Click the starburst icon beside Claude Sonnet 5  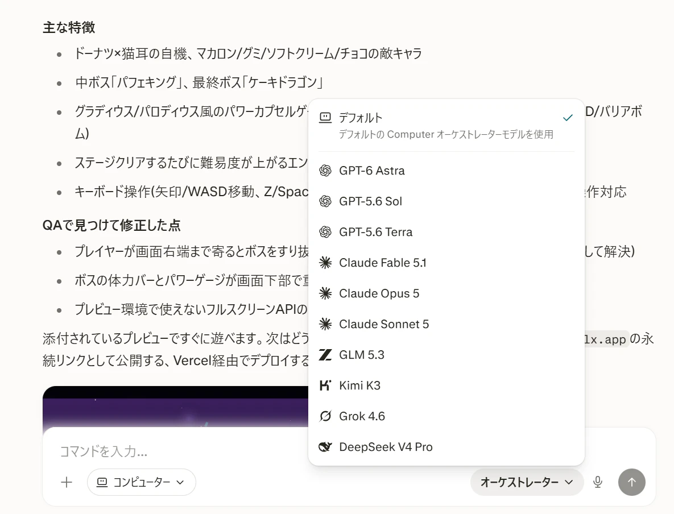[x=325, y=324]
